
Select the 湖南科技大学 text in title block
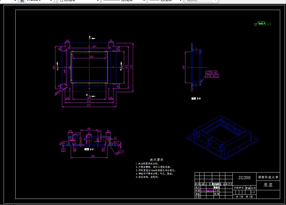click(268, 177)
